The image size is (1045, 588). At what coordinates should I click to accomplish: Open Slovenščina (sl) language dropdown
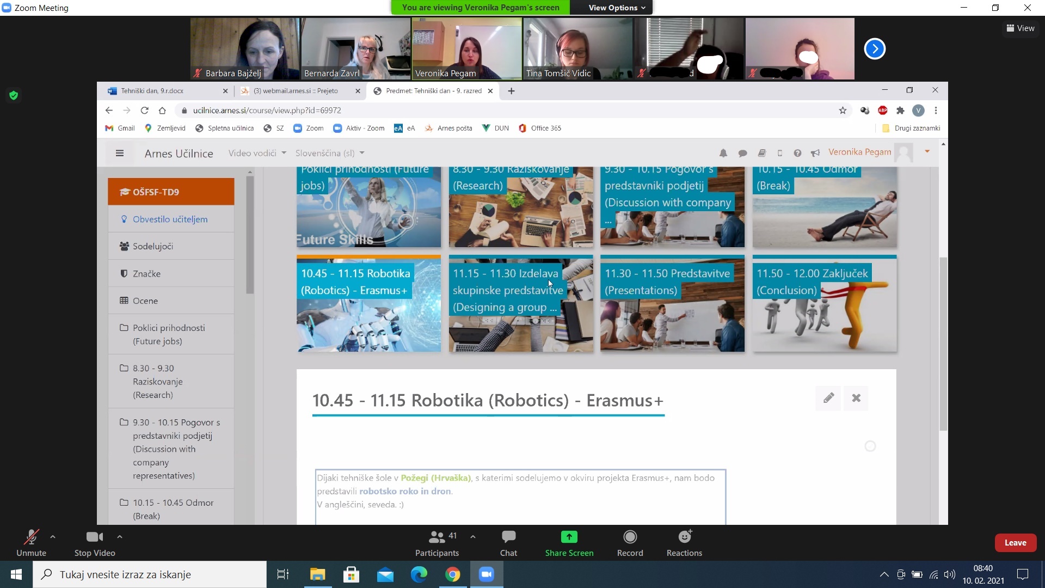point(330,154)
